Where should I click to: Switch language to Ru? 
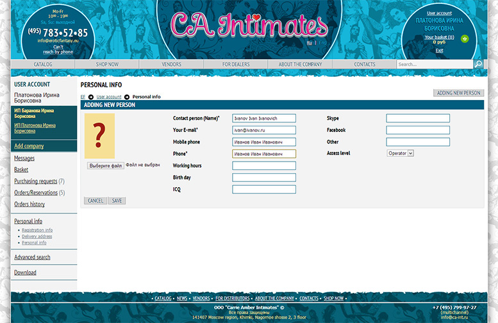point(310,42)
